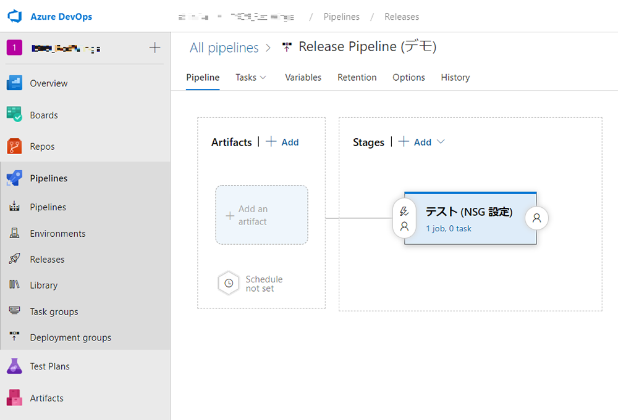Click the Schedule not set label
Viewport: 618px width, 420px height.
click(264, 284)
